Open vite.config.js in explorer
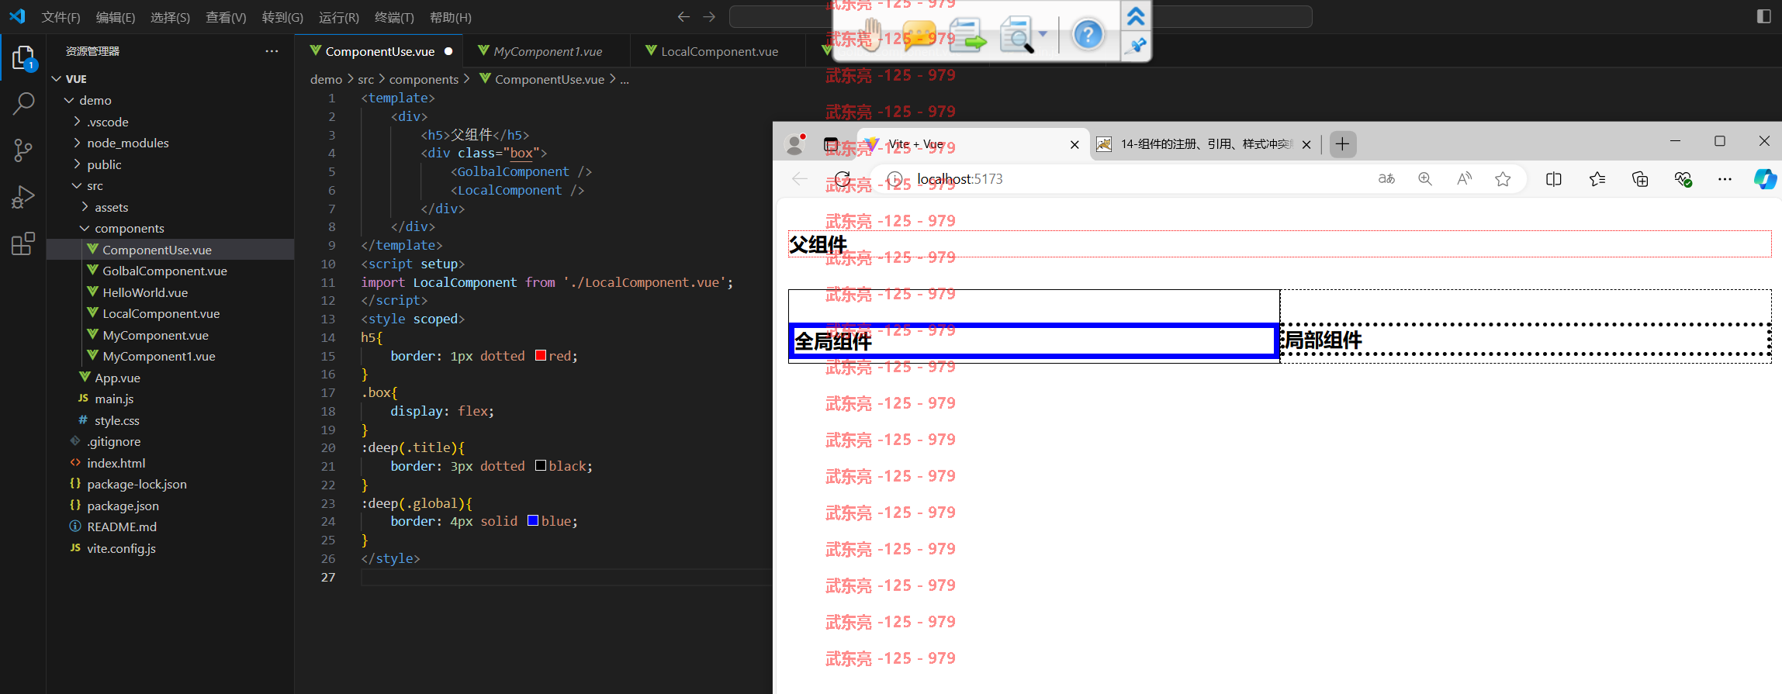The height and width of the screenshot is (694, 1782). (121, 548)
